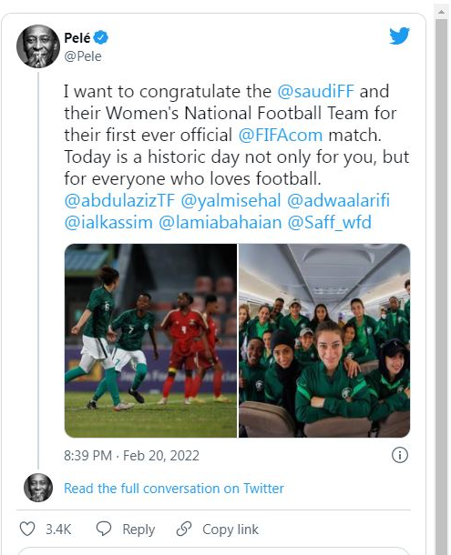The image size is (451, 555).
Task: Click Pelé's large profile avatar
Action: click(x=38, y=46)
